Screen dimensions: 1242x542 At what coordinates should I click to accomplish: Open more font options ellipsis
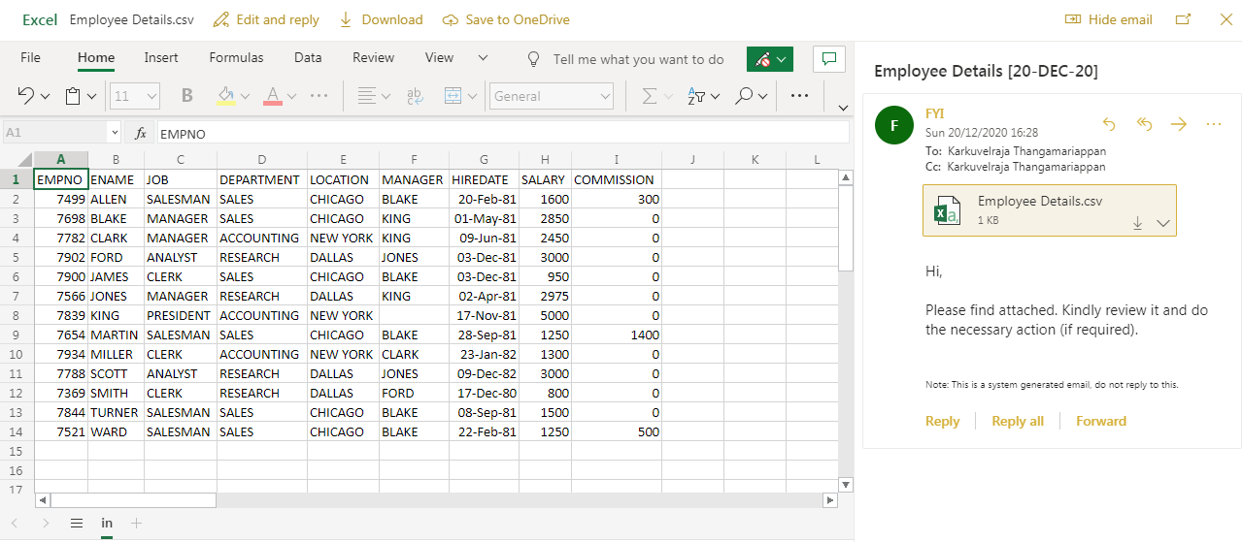coord(319,96)
